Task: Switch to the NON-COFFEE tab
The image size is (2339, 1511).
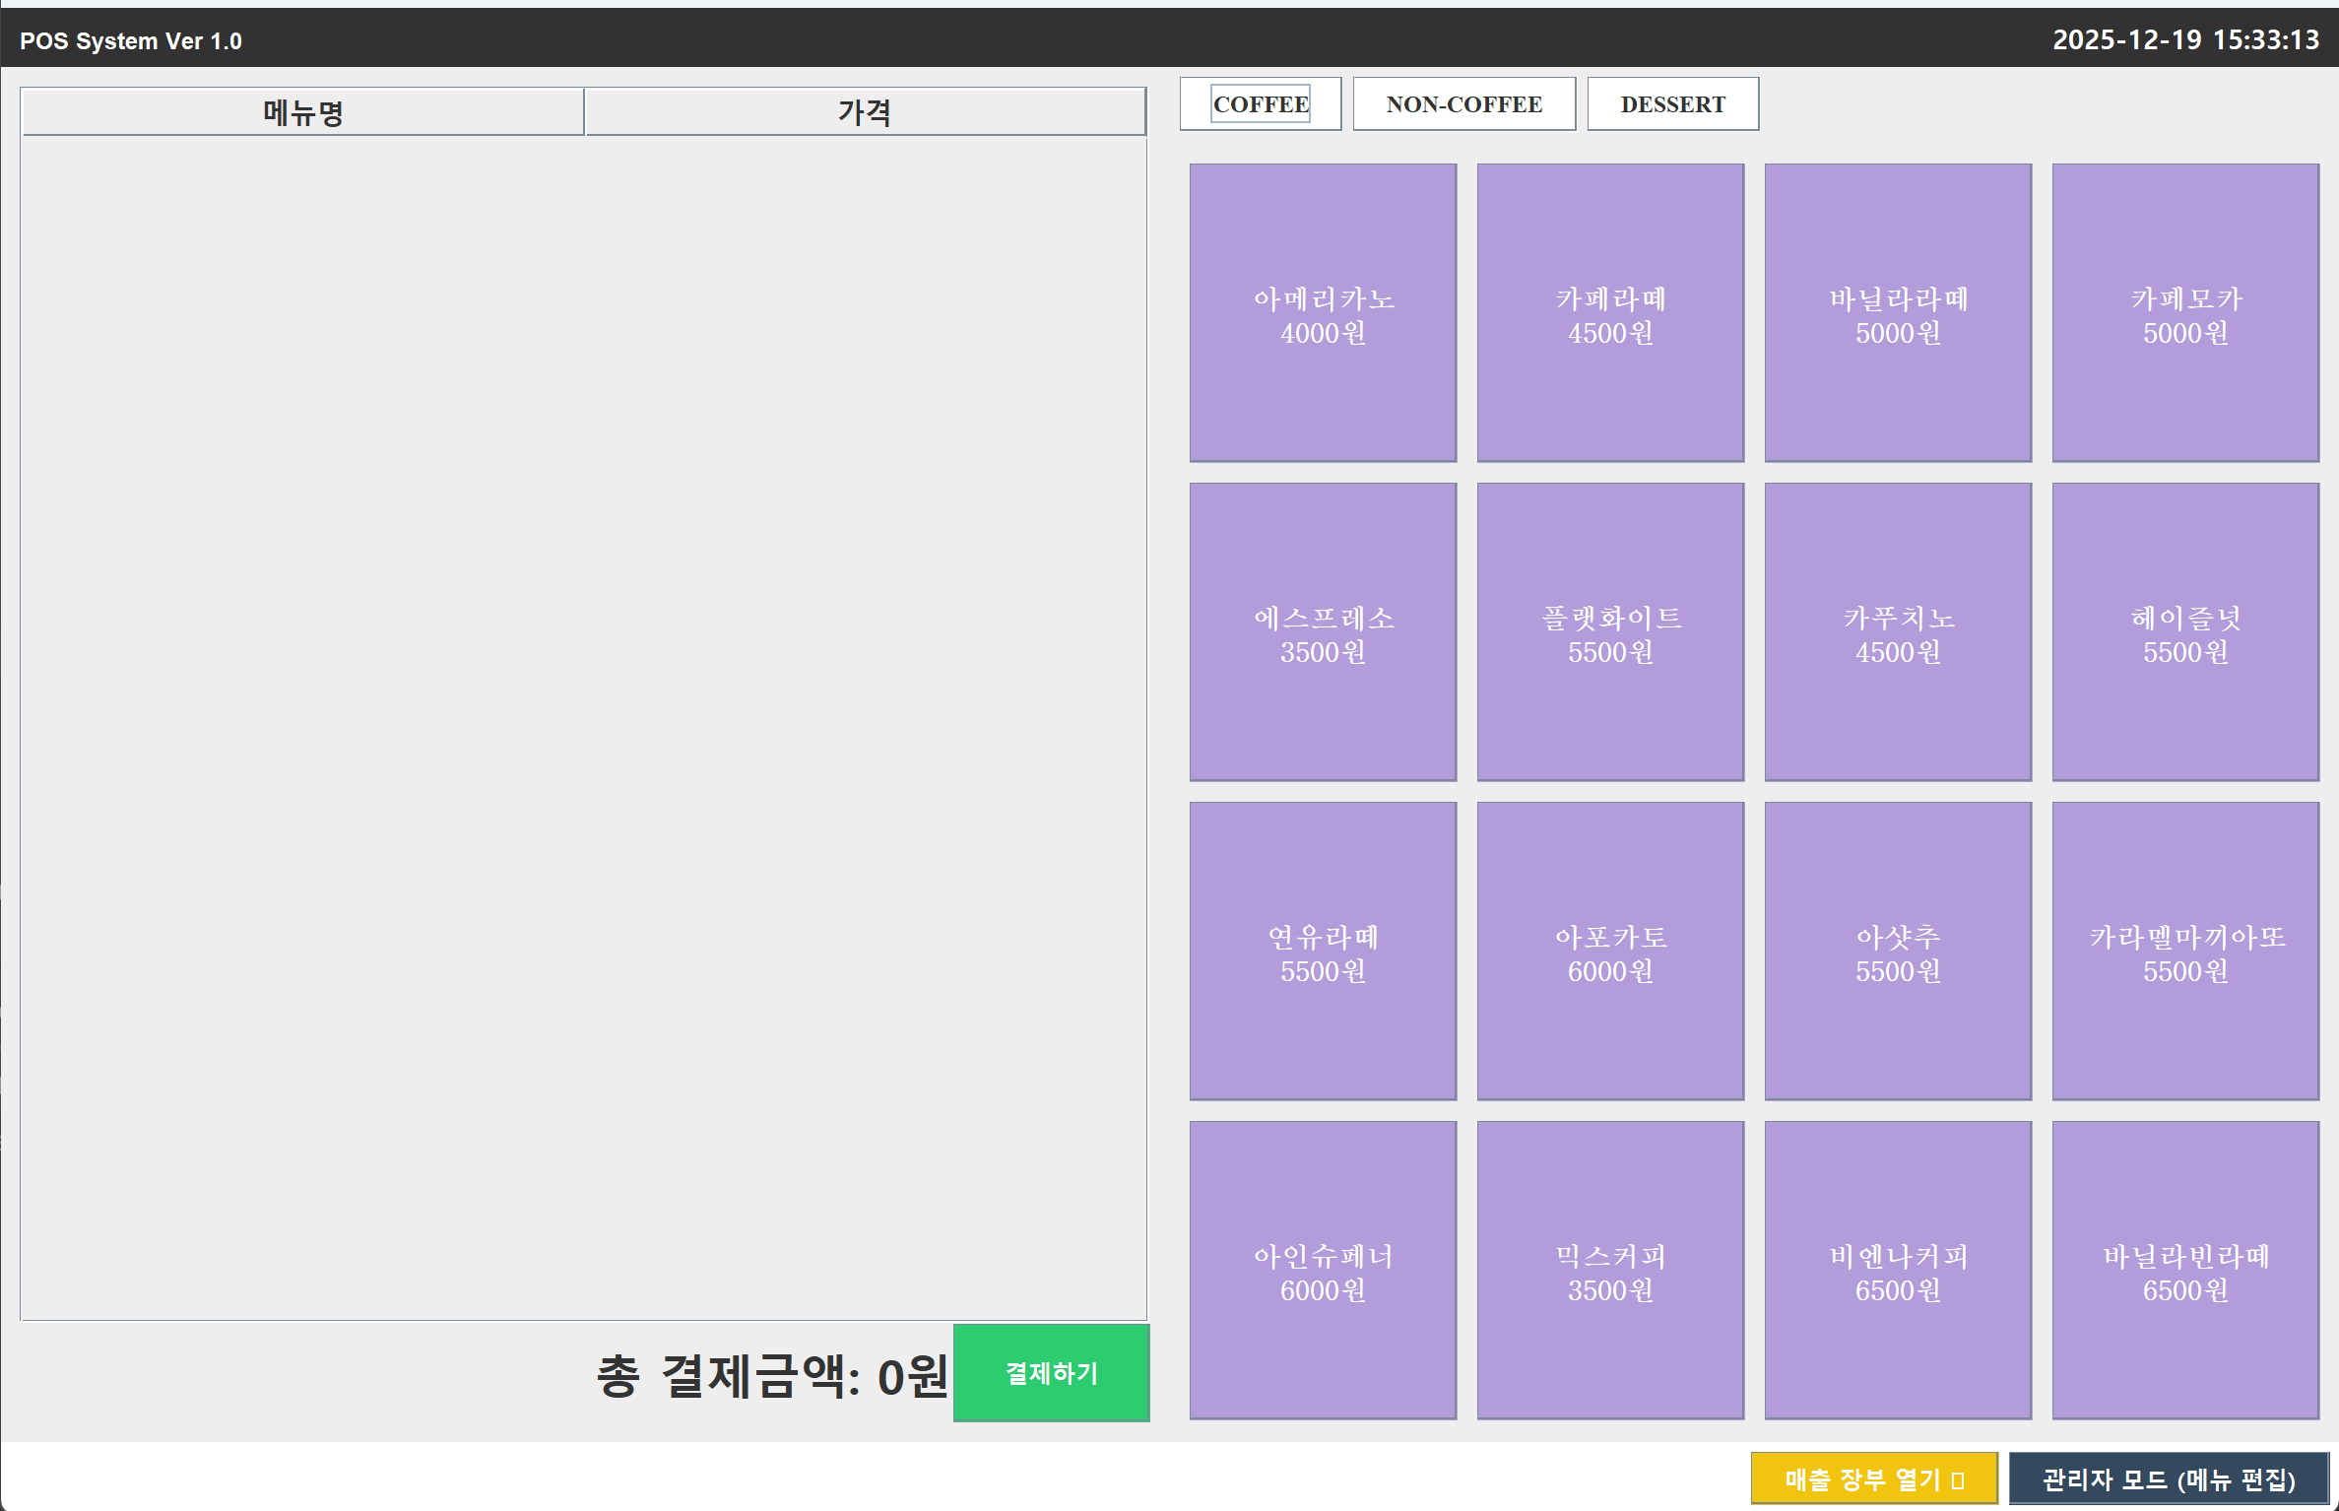Action: (x=1463, y=104)
